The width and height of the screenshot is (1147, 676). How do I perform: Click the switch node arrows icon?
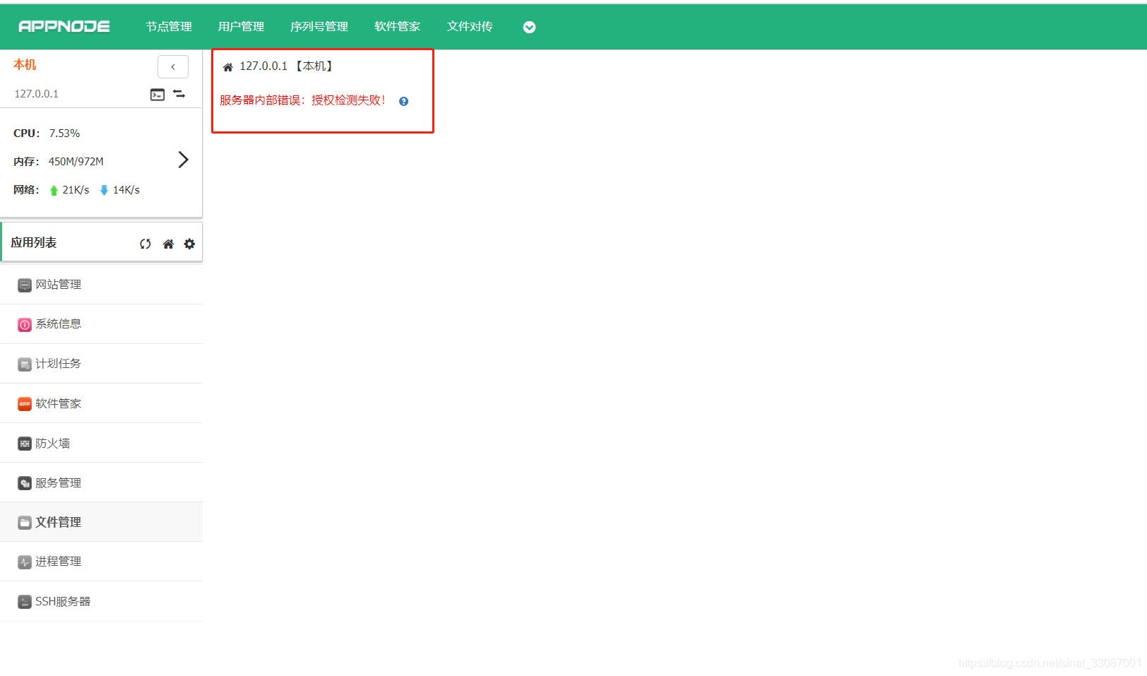tap(179, 94)
